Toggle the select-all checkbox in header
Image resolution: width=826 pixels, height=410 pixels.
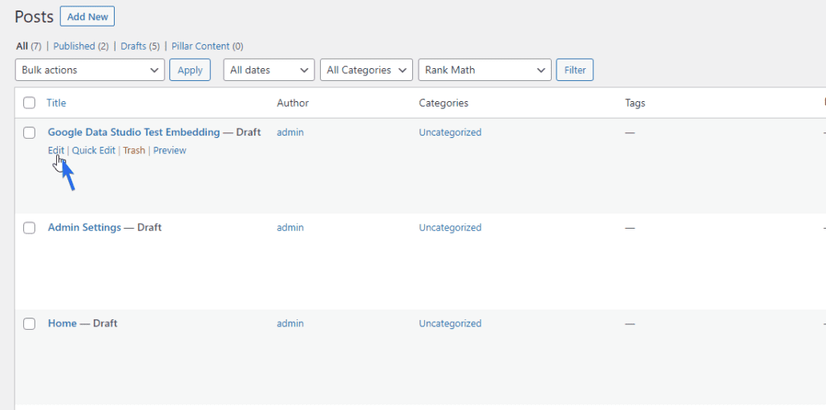coord(30,103)
